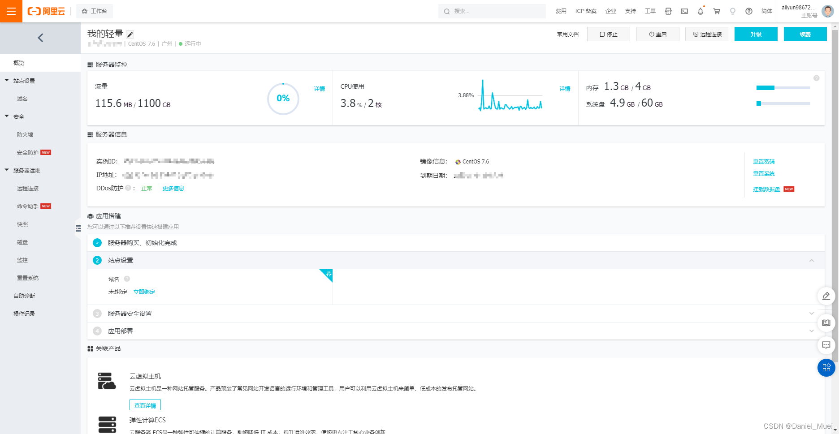Image resolution: width=839 pixels, height=434 pixels.
Task: Edit the server name 我的轻量
Action: [130, 34]
